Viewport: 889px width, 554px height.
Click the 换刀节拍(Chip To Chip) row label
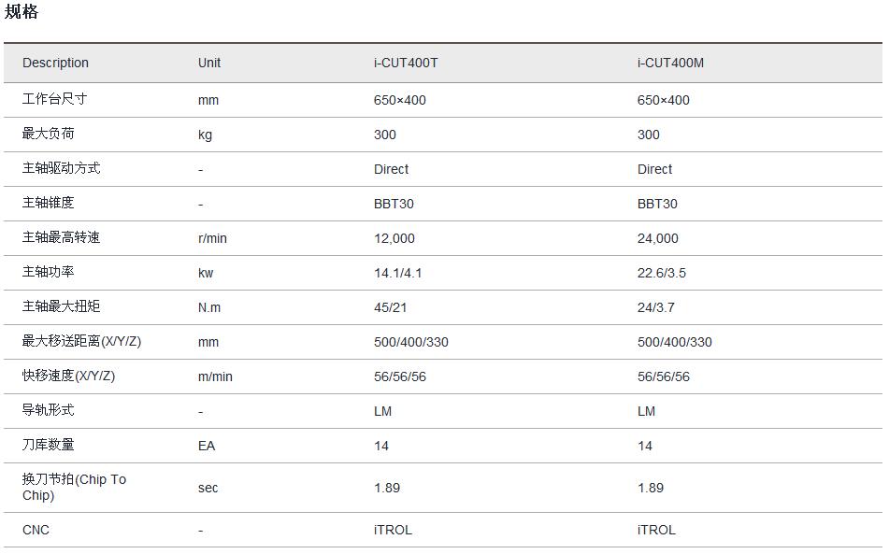click(74, 487)
